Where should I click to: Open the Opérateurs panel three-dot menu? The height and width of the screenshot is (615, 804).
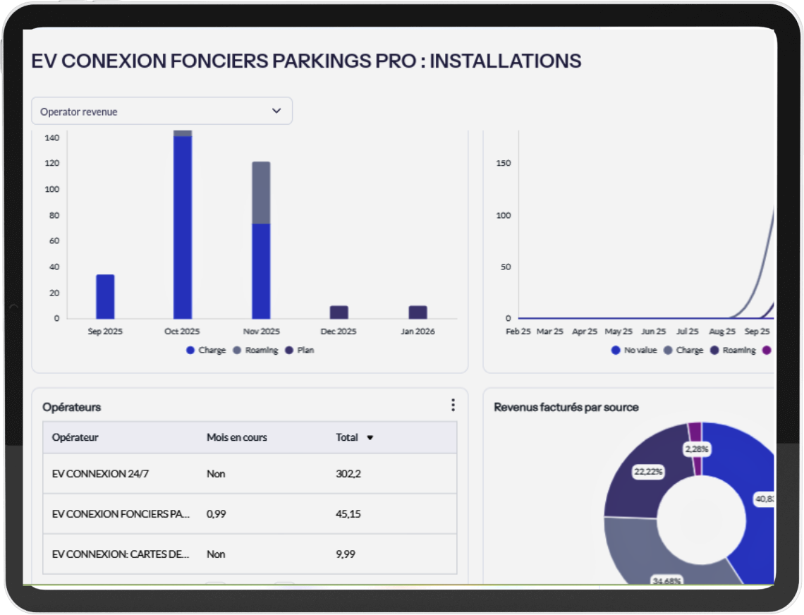453,406
